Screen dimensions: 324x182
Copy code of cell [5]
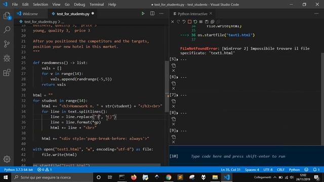coord(174,66)
